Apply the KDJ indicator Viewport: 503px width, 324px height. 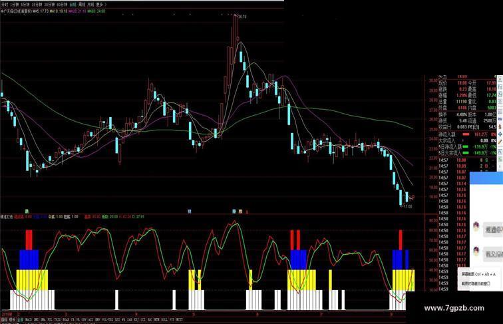pos(136,319)
